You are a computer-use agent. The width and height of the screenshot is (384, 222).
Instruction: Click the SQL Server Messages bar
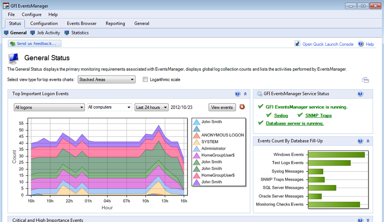322,188
